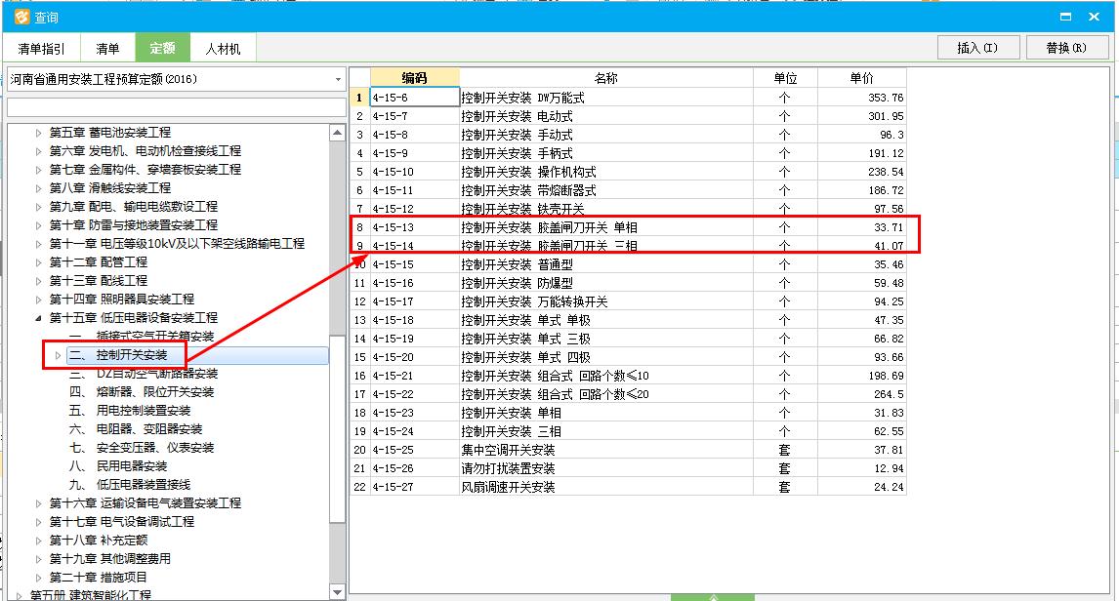
Task: Select code cell 4-15-22
Action: click(x=415, y=394)
